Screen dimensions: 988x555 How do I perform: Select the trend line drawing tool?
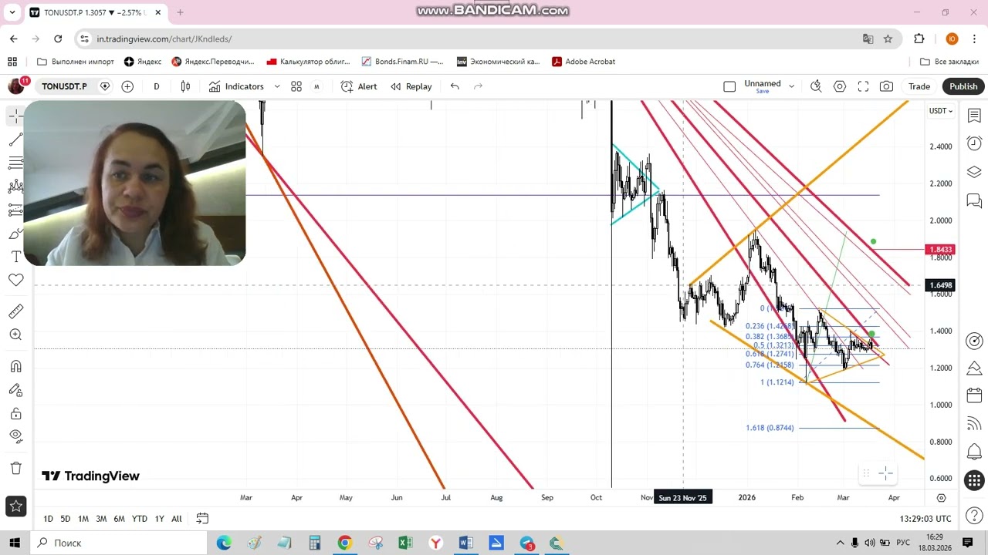pos(15,140)
